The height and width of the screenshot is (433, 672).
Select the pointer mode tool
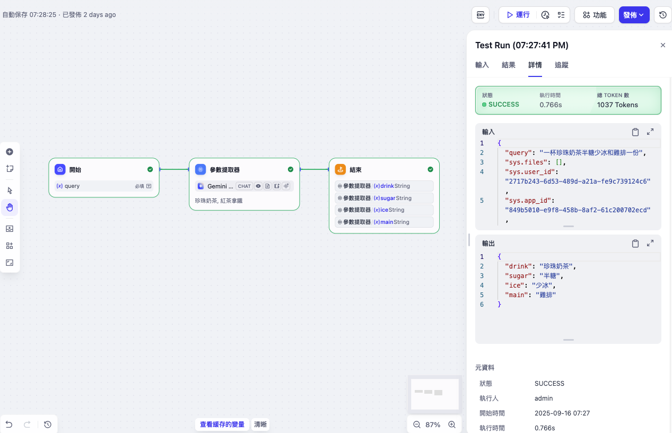[x=10, y=190]
